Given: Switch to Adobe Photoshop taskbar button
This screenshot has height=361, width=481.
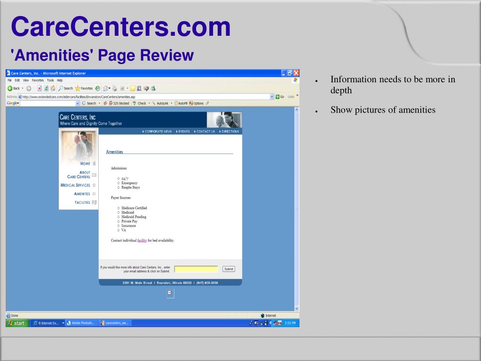Looking at the screenshot, I should click(81, 323).
